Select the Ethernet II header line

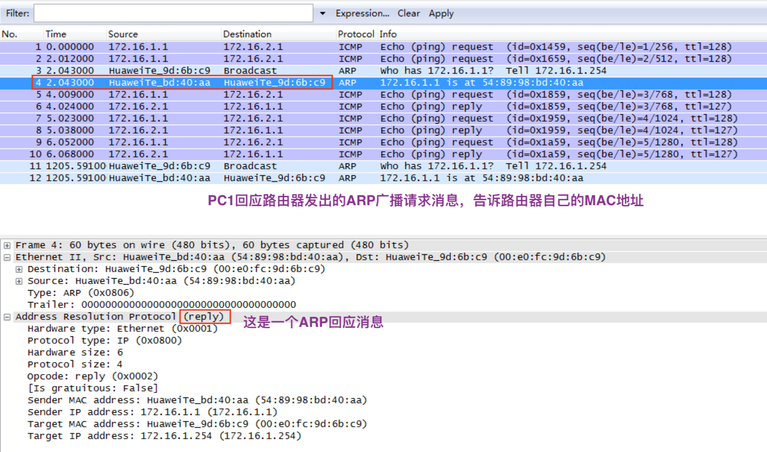(310, 257)
